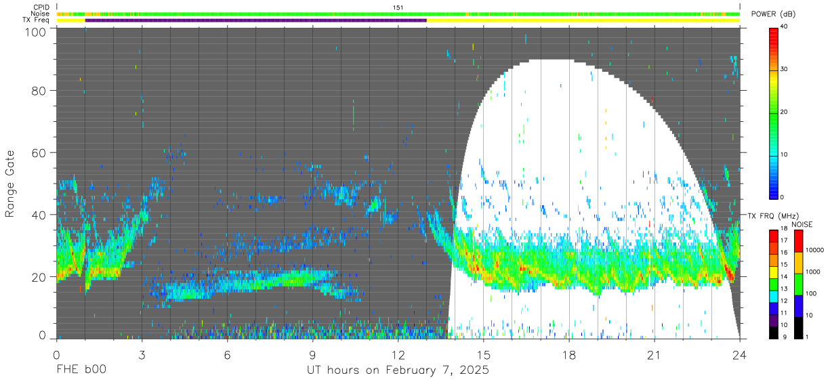
Task: Click the 10000 label on NOISE scale
Action: 814,250
